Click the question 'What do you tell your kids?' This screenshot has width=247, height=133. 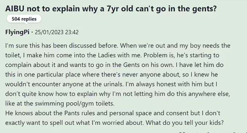coord(185,123)
